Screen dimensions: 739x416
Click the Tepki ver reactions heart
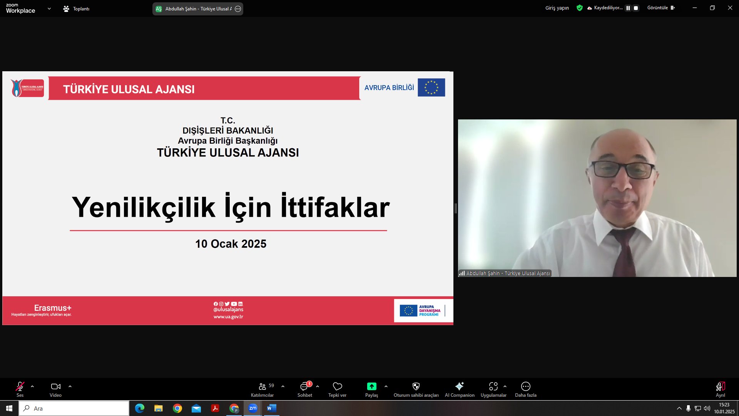(x=337, y=386)
